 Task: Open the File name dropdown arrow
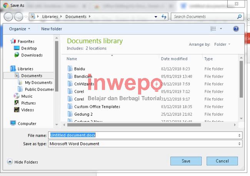pyautogui.click(x=239, y=135)
